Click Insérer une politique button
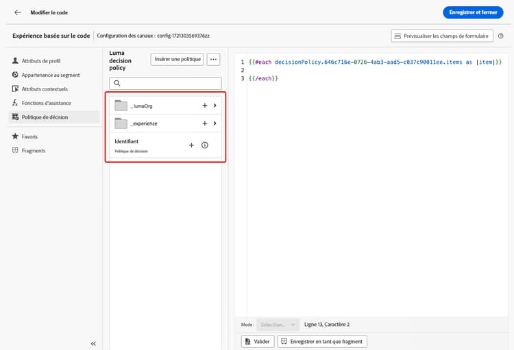The image size is (514, 350). [x=178, y=59]
